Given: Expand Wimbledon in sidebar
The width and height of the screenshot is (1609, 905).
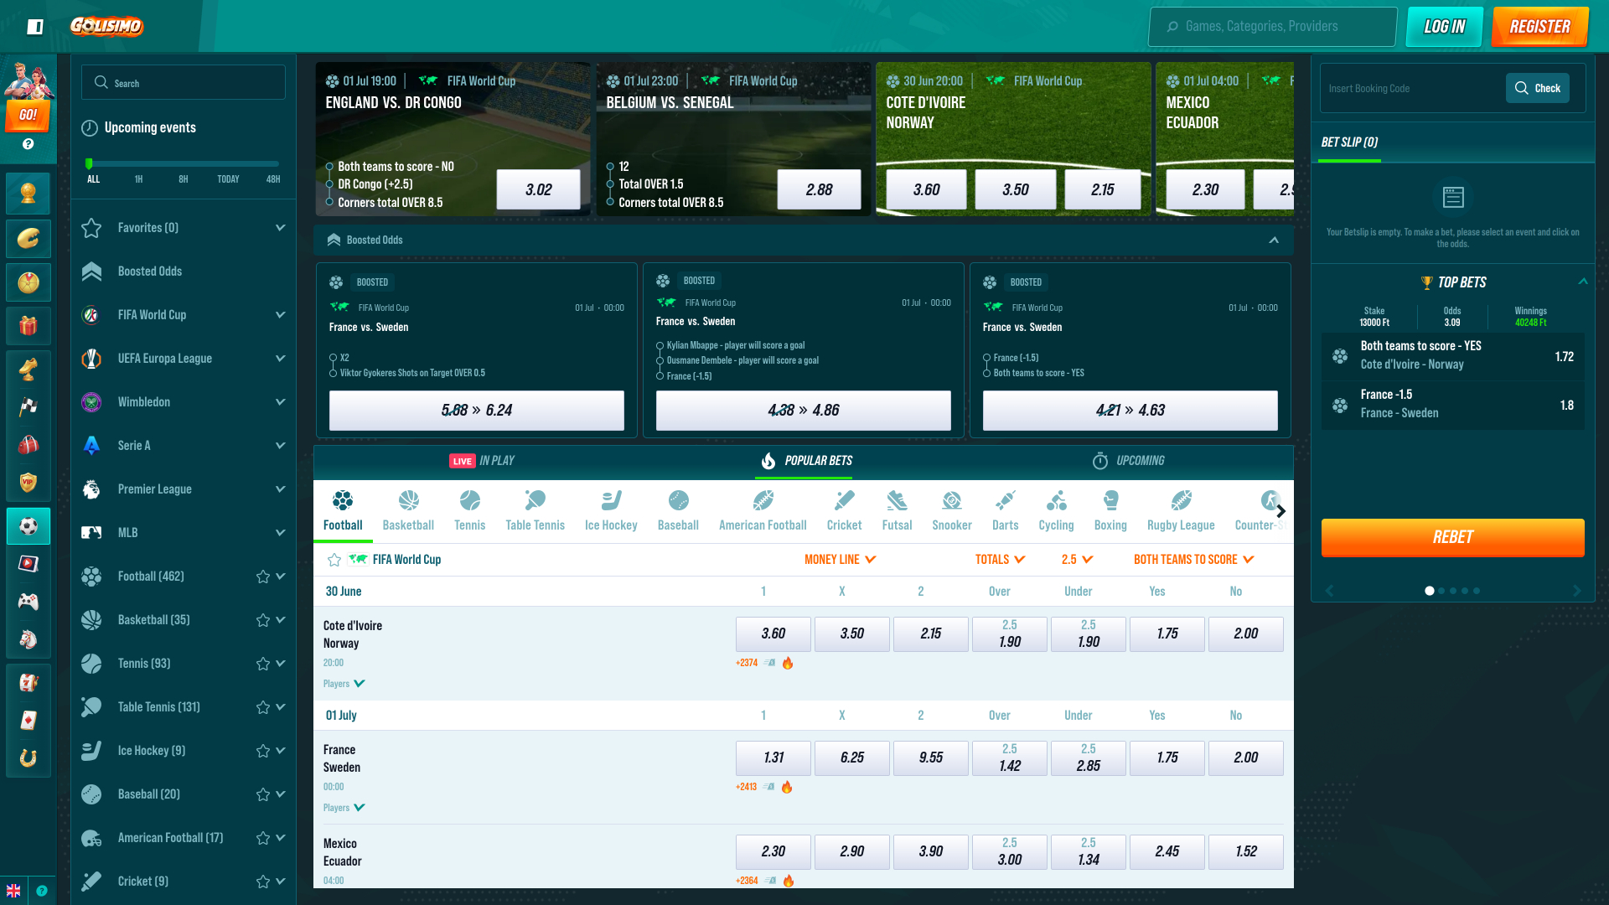Looking at the screenshot, I should [281, 402].
